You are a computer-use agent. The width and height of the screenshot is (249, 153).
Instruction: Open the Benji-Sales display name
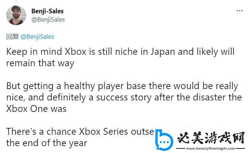click(47, 11)
